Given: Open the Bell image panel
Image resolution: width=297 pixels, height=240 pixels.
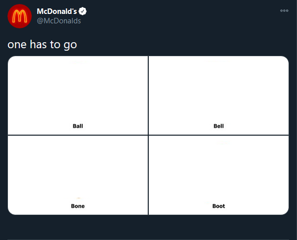Looking at the screenshot, I should 219,95.
